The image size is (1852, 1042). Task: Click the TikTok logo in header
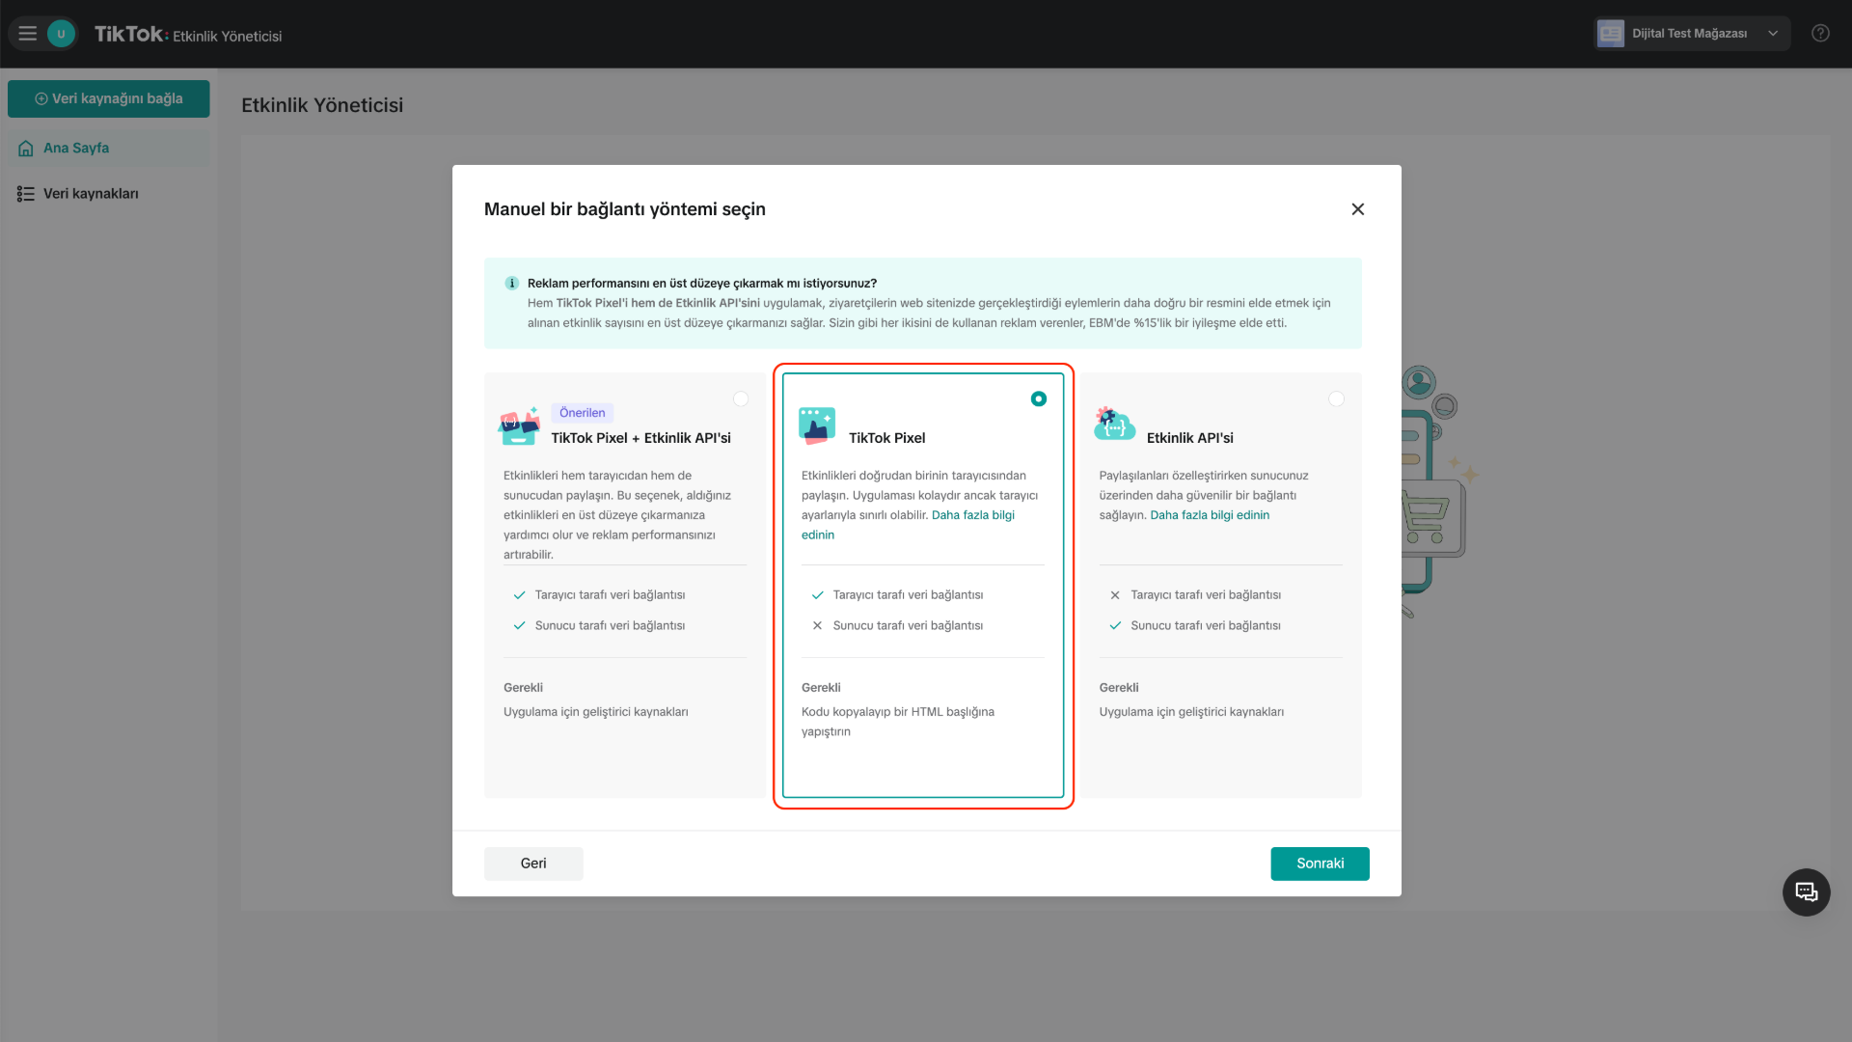point(129,34)
